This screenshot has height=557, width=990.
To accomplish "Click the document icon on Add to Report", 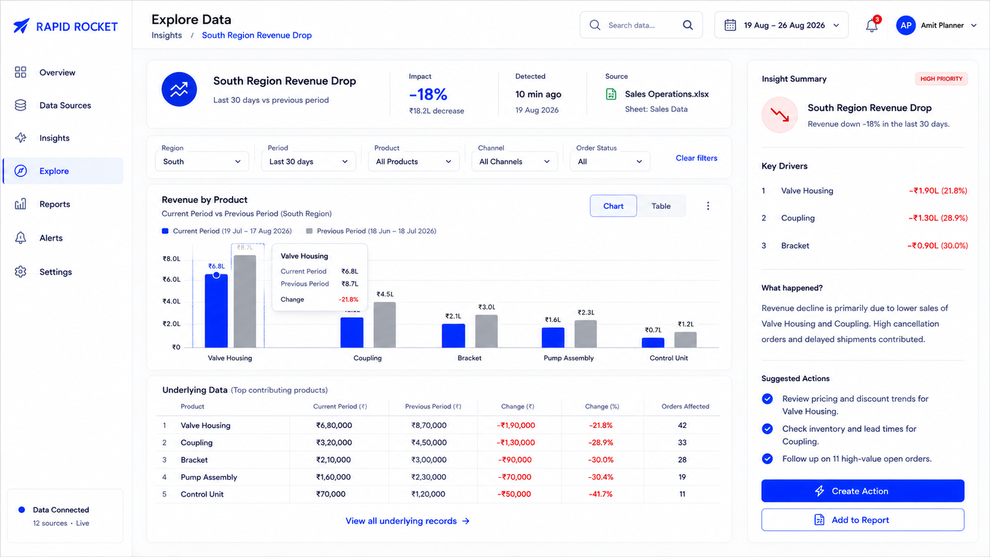I will click(819, 520).
